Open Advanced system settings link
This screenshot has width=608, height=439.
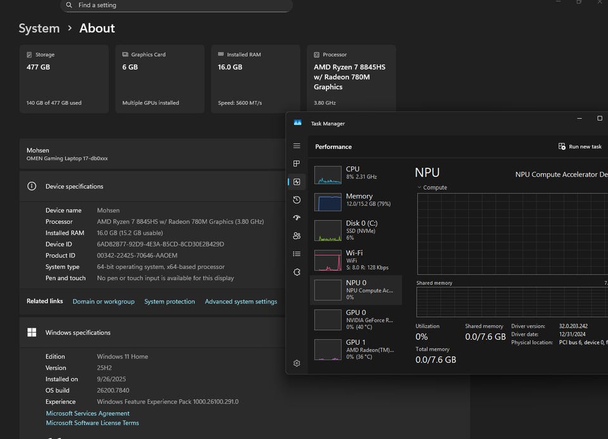click(x=241, y=302)
